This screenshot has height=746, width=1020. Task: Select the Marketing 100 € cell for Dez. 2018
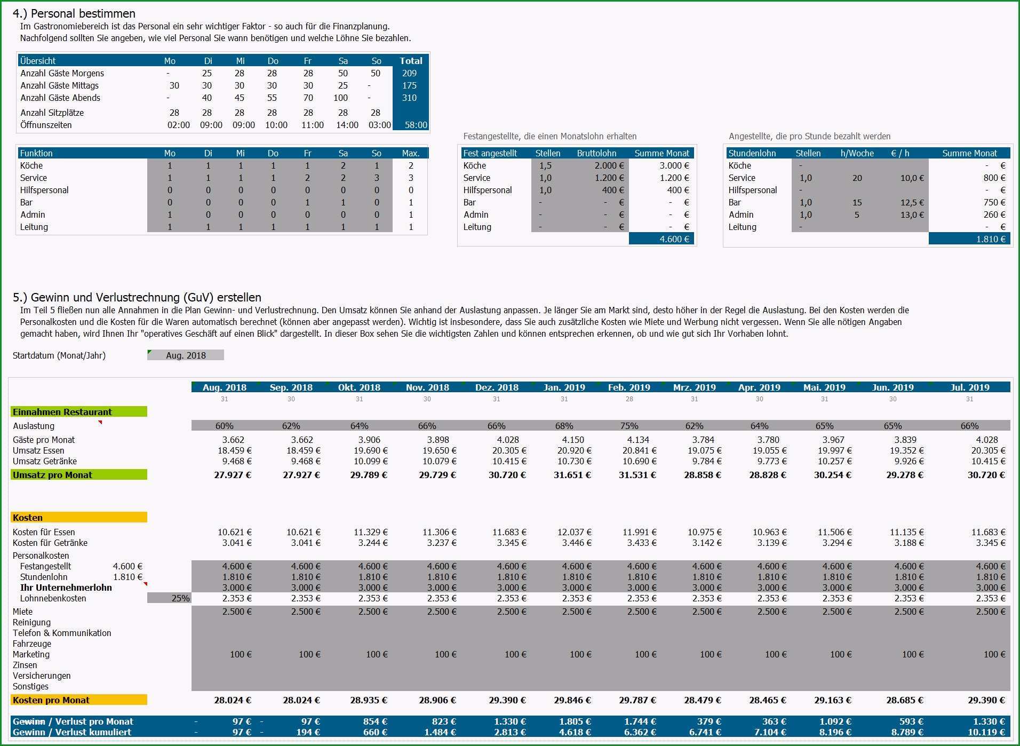(x=497, y=654)
